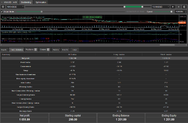The width and height of the screenshot is (188, 123).
Task: Switch to the Backtesting tab
Action: click(26, 2)
